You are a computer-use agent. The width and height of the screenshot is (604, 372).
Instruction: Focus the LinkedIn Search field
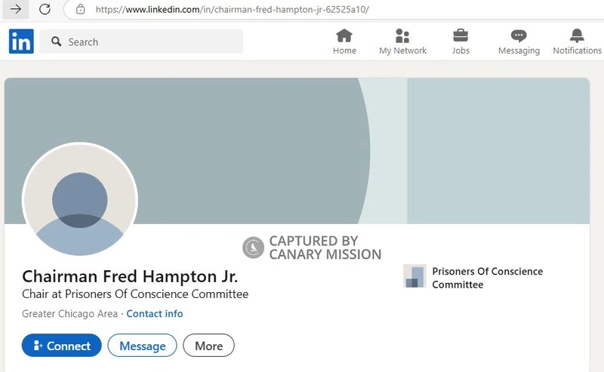141,42
